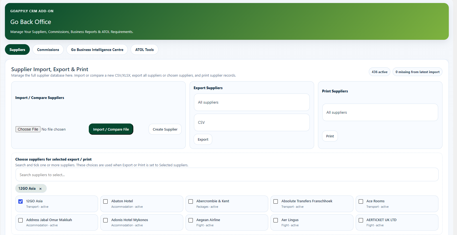
Task: Check the AERTiCKET UK LTD box
Action: [x=361, y=220]
